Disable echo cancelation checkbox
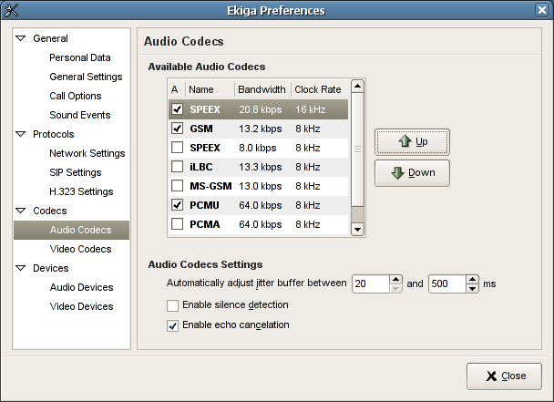The height and width of the screenshot is (402, 554). 173,325
